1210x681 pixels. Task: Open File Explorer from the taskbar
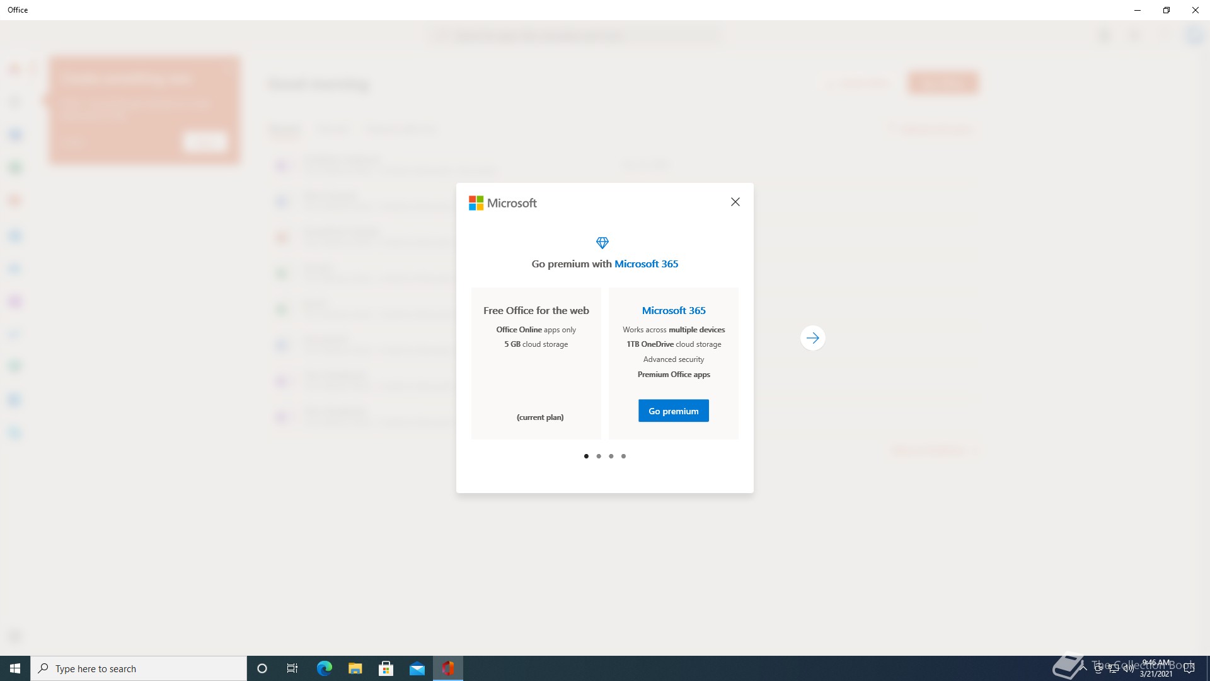355,668
